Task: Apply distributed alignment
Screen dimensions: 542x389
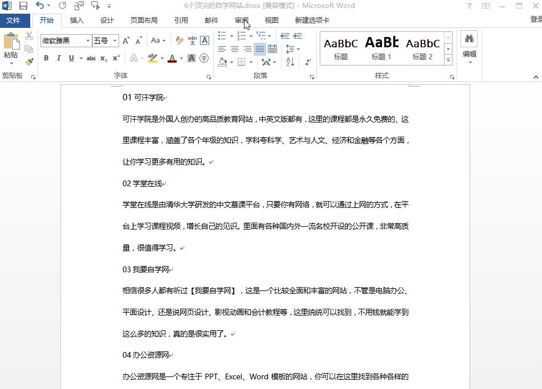Action: tap(272, 49)
